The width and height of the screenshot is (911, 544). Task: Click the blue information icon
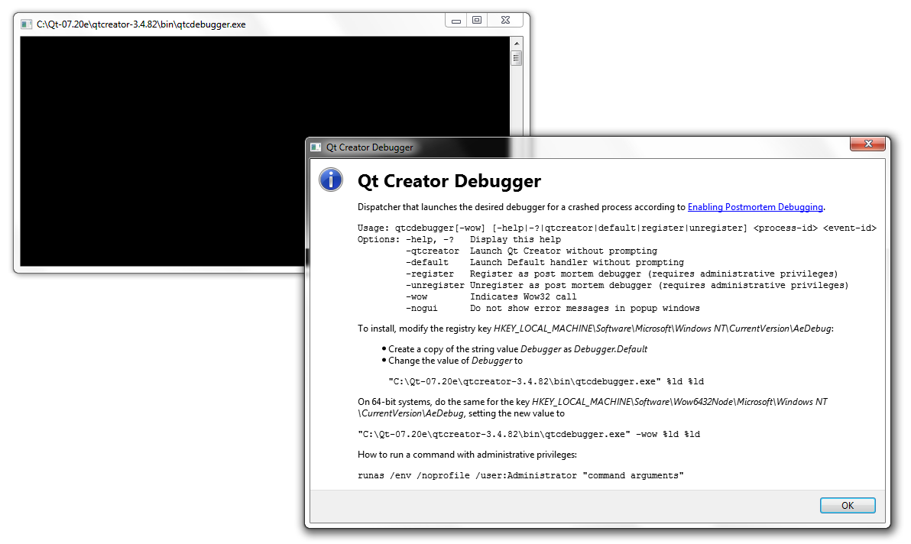pyautogui.click(x=331, y=180)
